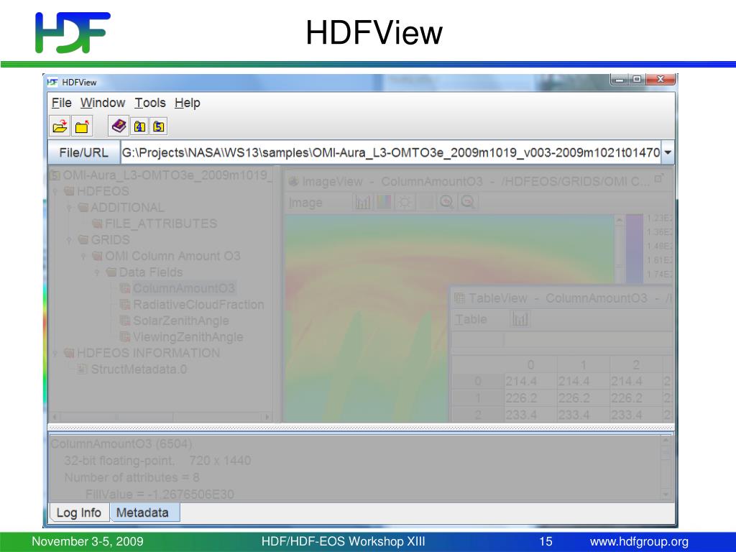Click the ImageView vertical scrollbar
Screen dimensions: 736x552
(x=619, y=249)
